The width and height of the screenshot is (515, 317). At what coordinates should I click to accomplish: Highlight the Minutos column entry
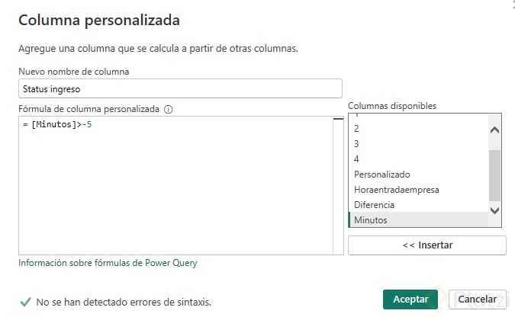pos(371,220)
